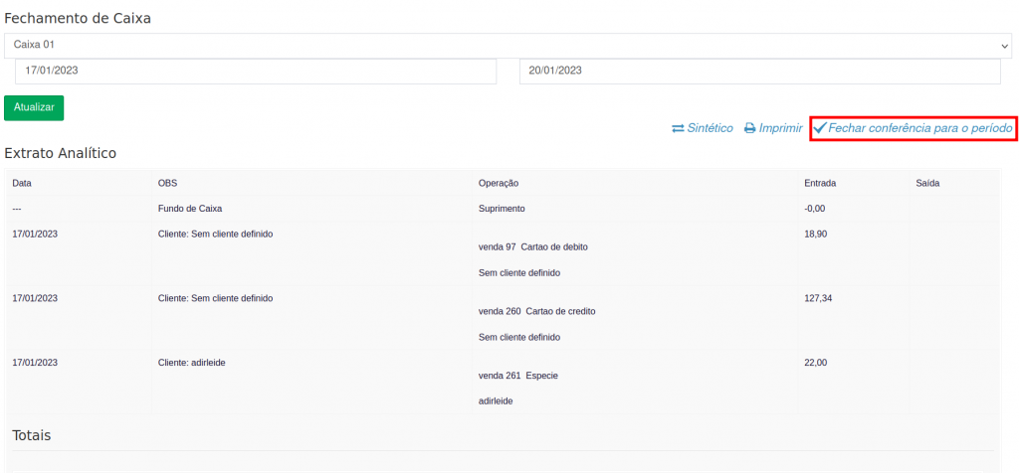Image resolution: width=1019 pixels, height=473 pixels.
Task: Click the Operação column header
Action: (x=499, y=184)
